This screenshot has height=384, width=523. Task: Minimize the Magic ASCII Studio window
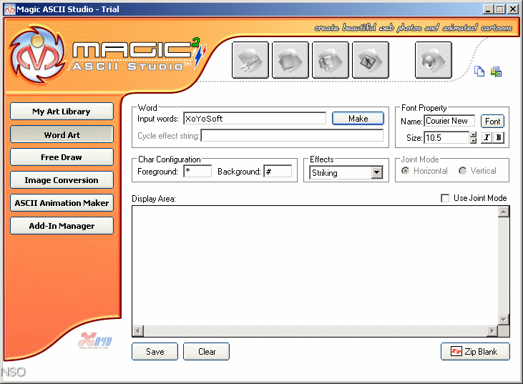tap(488, 9)
